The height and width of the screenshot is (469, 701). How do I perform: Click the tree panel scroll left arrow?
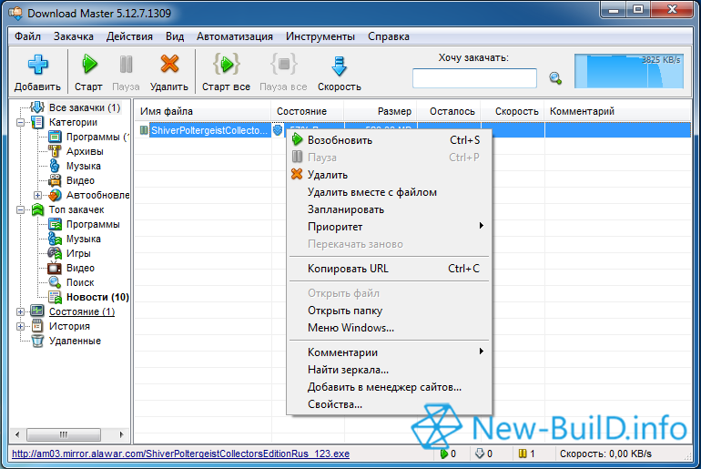pos(17,434)
